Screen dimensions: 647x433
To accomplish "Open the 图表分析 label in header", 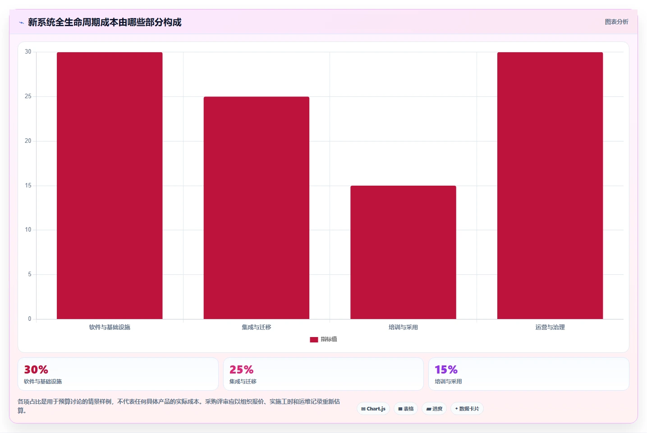I will [616, 22].
